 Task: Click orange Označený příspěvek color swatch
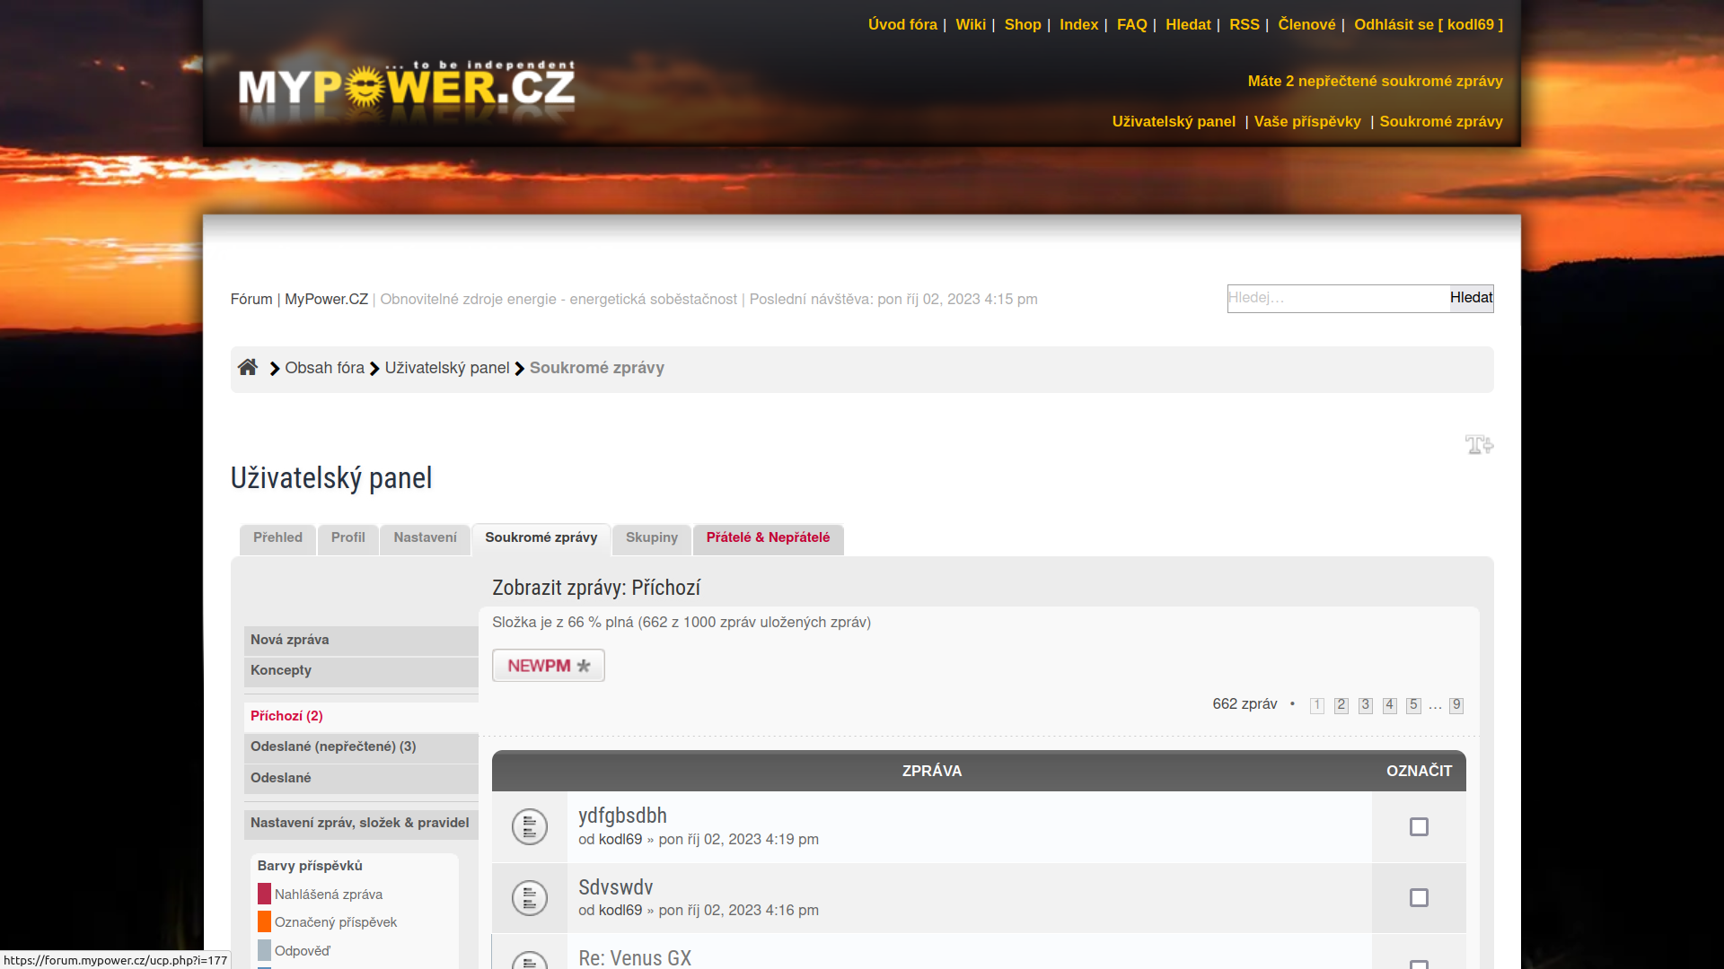(264, 922)
